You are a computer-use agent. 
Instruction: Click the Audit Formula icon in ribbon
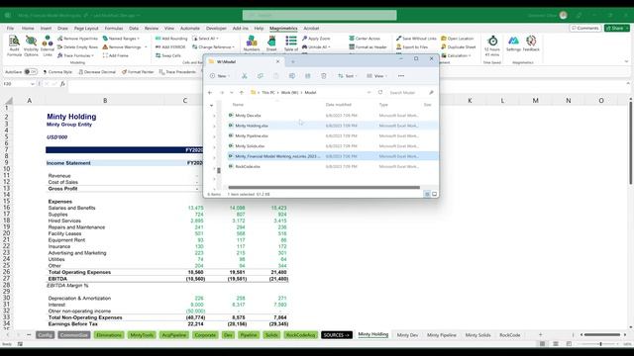pos(14,46)
